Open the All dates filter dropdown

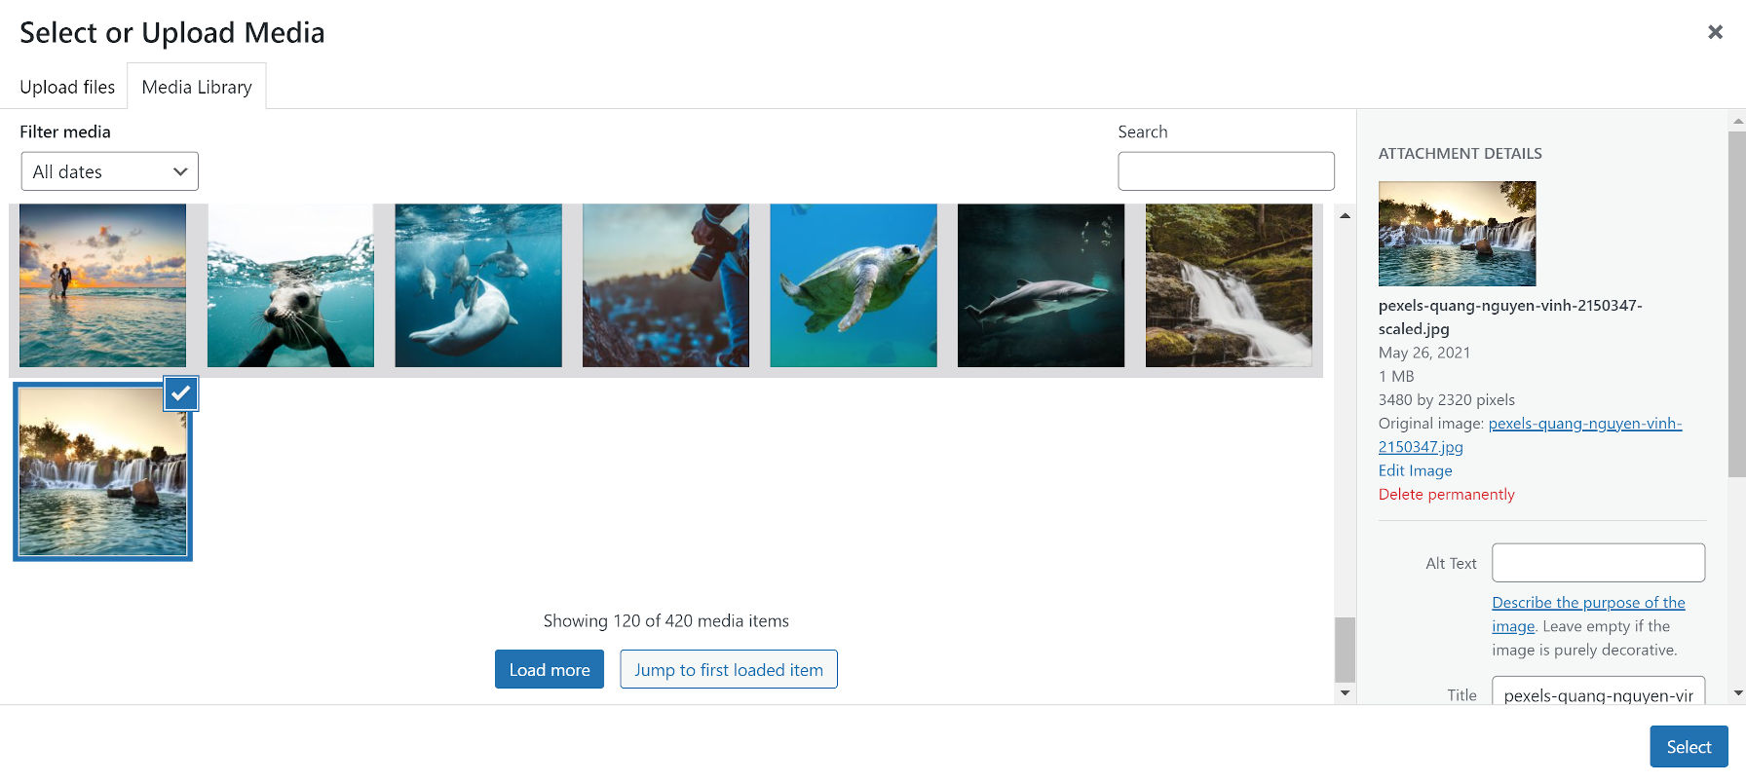109,171
